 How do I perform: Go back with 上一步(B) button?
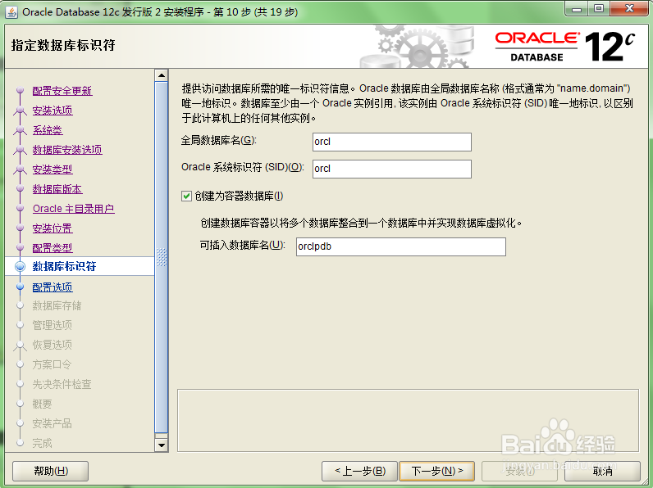(x=360, y=471)
